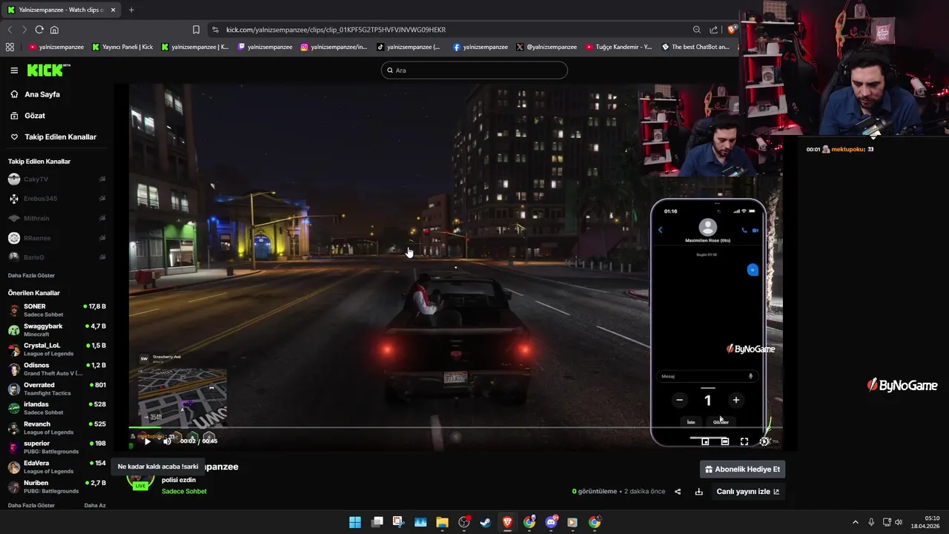Open the yalnizsempanzee Facebook bookmark
The image size is (949, 534).
[x=480, y=47]
